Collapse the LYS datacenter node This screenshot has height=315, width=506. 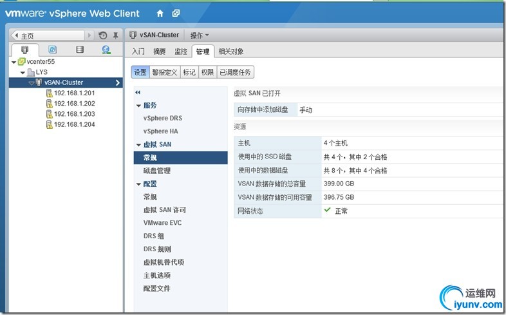[x=23, y=72]
